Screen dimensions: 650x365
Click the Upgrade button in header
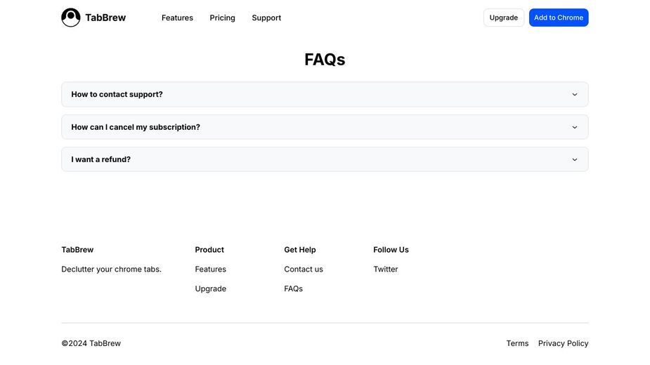[x=504, y=18]
